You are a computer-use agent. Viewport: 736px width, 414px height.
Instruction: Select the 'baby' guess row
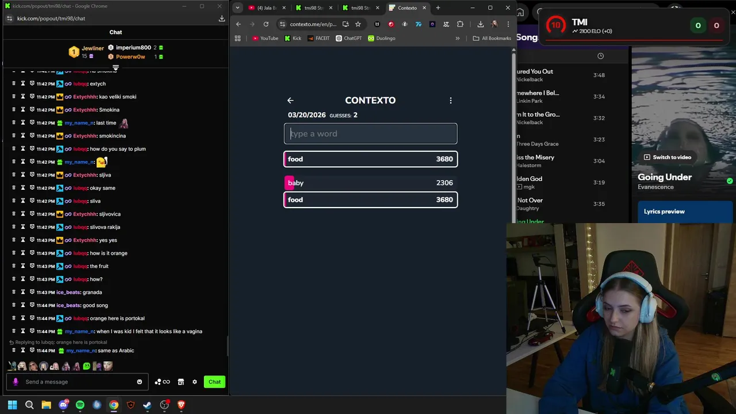370,183
